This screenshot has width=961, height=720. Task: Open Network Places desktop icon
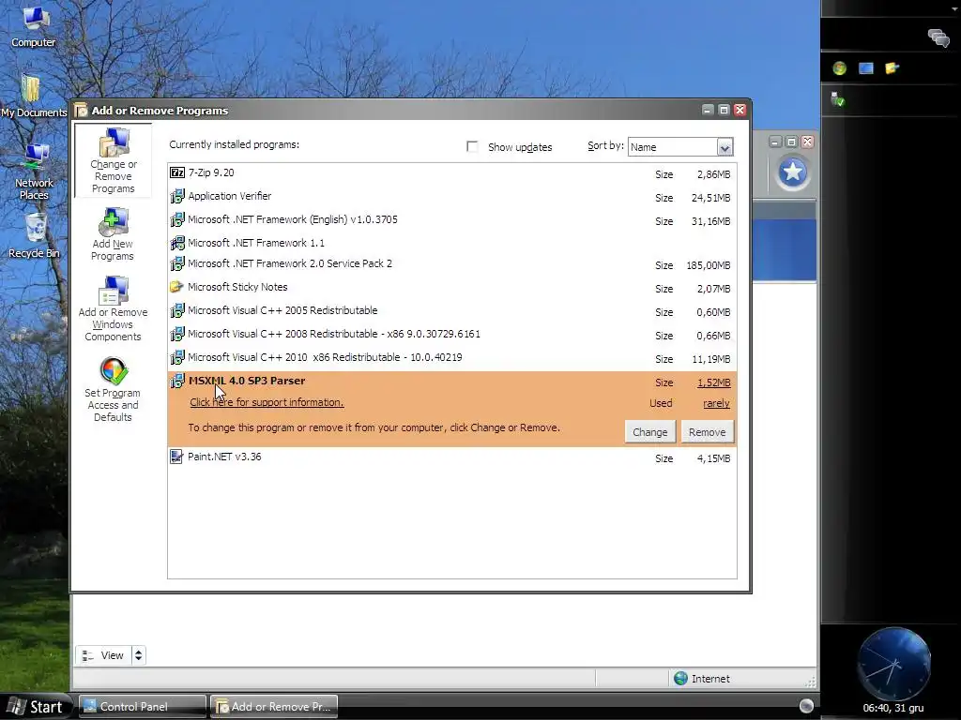(x=35, y=172)
